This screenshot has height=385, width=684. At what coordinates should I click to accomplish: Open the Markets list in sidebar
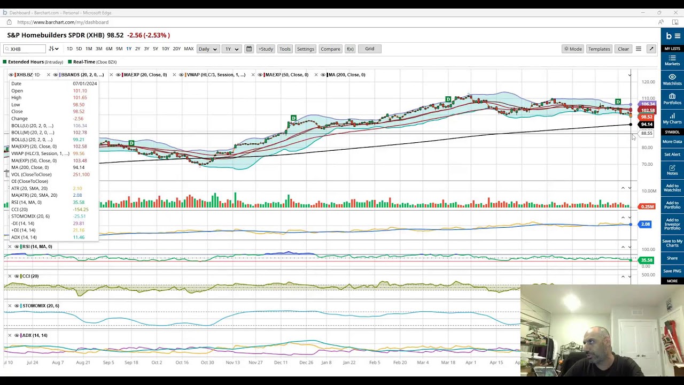(672, 60)
